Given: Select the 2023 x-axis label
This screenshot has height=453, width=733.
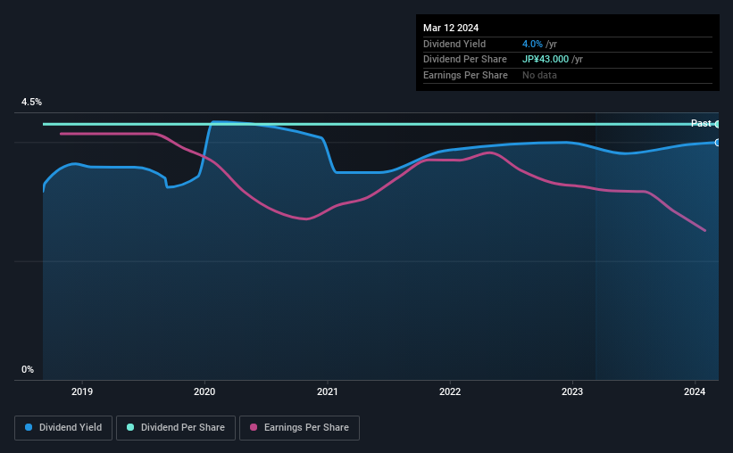Looking at the screenshot, I should click(x=572, y=391).
